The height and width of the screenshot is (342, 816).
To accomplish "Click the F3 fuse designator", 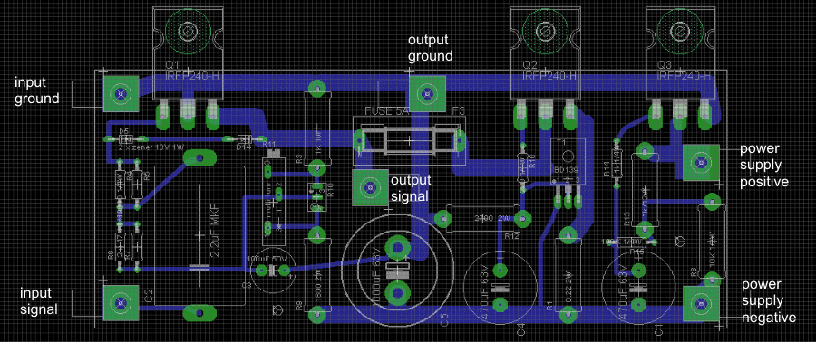I will pyautogui.click(x=459, y=110).
